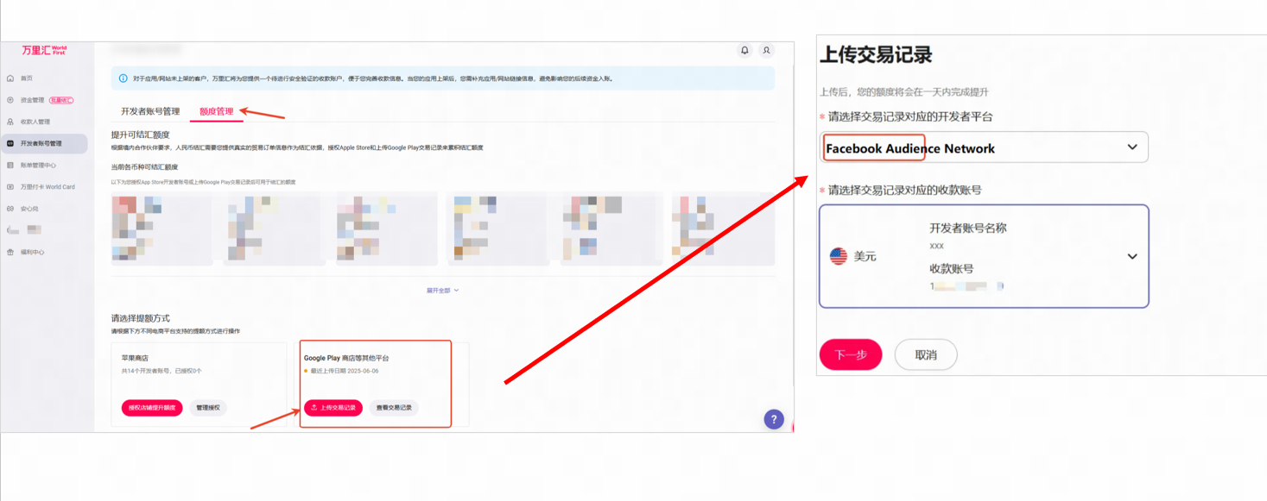Click the 开发者账号名称 label in account selector
The image size is (1267, 501).
point(968,229)
